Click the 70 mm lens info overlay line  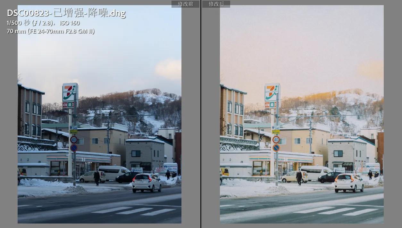click(x=50, y=31)
